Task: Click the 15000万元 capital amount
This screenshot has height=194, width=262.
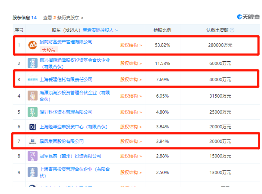Action: coord(220,156)
